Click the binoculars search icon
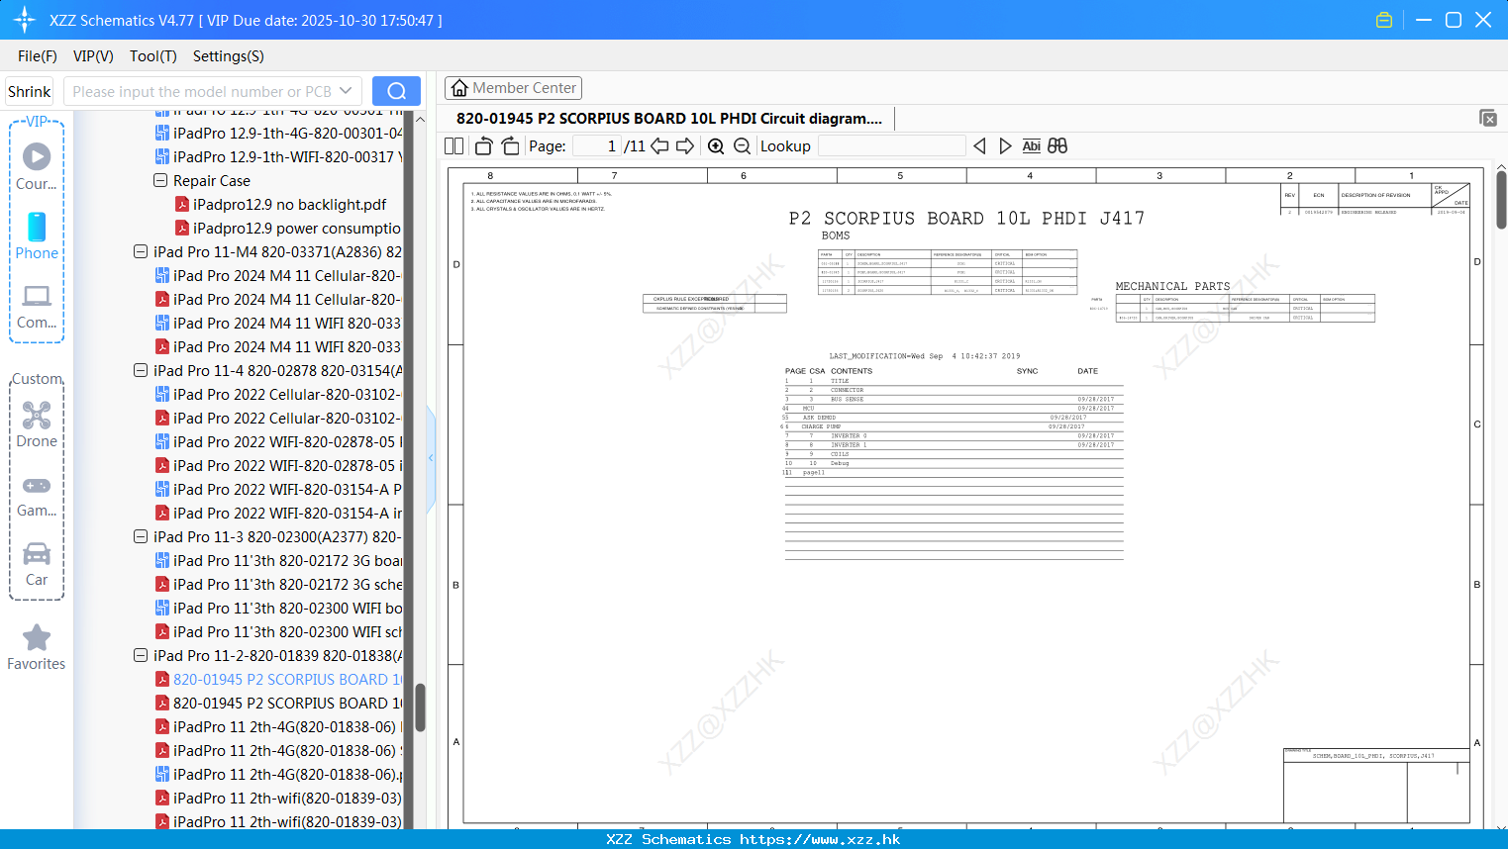This screenshot has width=1508, height=849. point(1057,145)
